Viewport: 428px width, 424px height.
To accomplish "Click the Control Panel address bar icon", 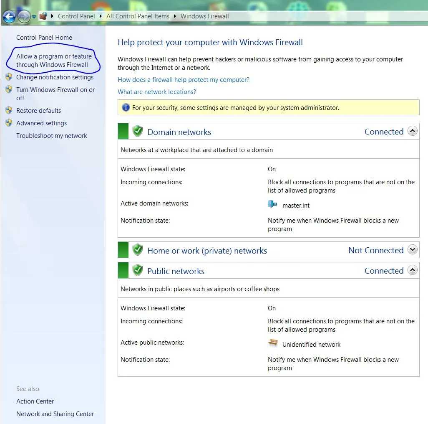I will [x=43, y=16].
